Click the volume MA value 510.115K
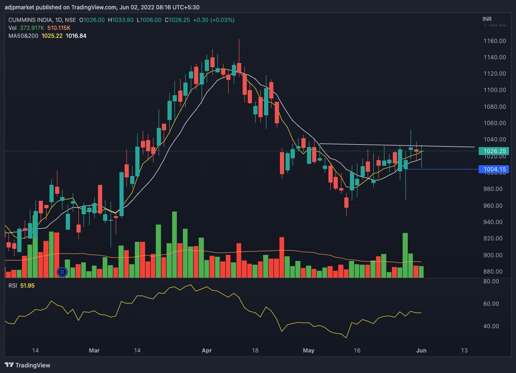 pyautogui.click(x=59, y=28)
